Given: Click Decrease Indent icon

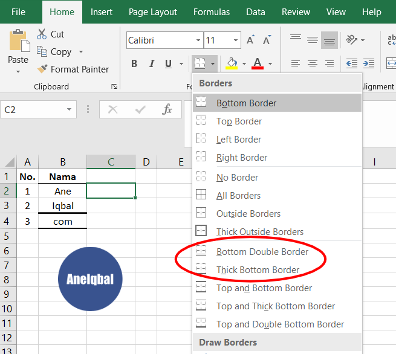Looking at the screenshot, I should click(x=351, y=63).
